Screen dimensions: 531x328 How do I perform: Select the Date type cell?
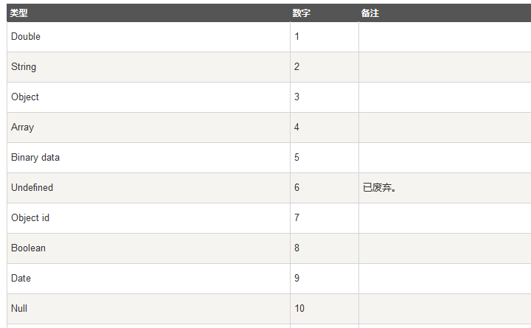148,279
